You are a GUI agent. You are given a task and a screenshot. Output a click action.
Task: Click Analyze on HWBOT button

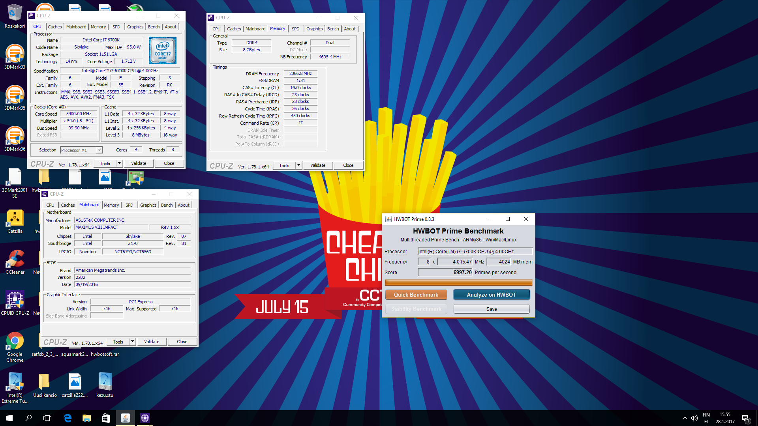(x=491, y=295)
